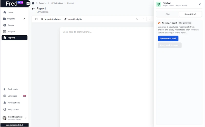Collapse the sidebar with the arrow next to Fred logo
Image resolution: width=205 pixels, height=127 pixels.
[28, 3]
